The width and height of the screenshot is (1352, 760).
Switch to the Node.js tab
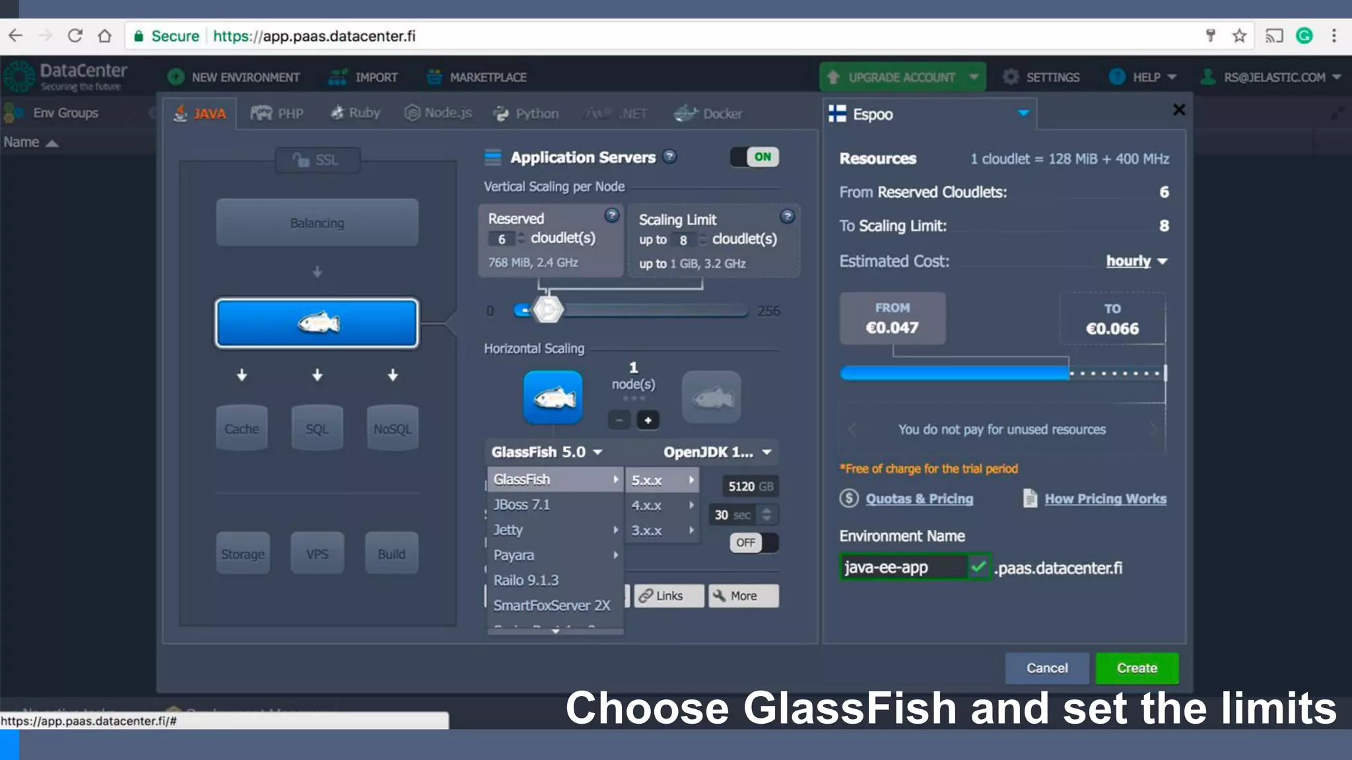(438, 113)
